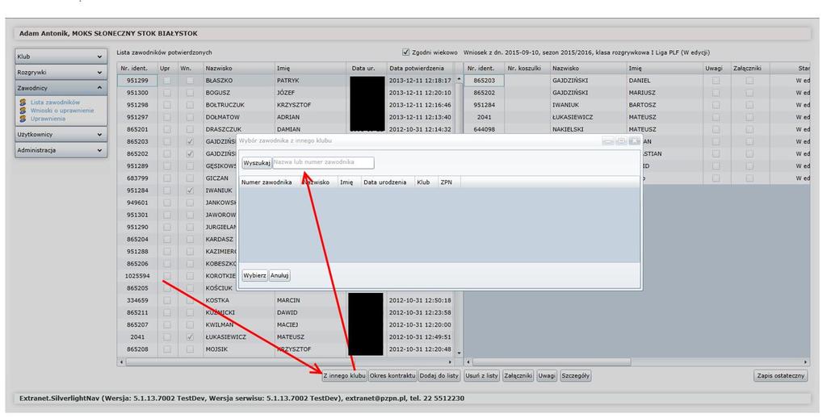The image size is (827, 418).
Task: Tick the Załączniki checkbox for IWANIUK BARTOSZ
Action: [x=749, y=105]
